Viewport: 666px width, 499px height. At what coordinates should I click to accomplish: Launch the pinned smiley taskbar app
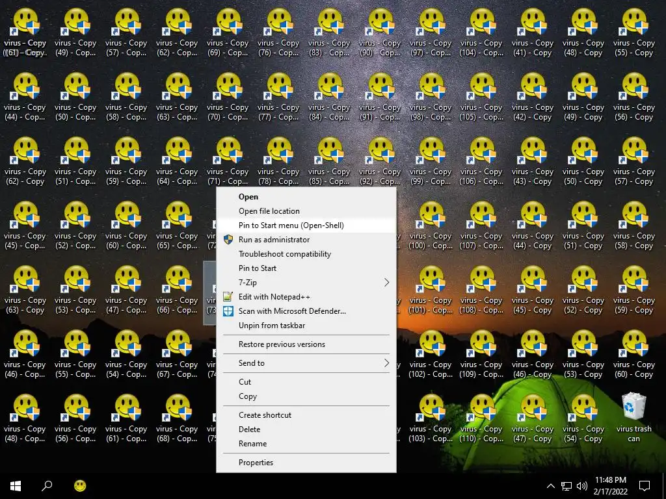(x=80, y=486)
